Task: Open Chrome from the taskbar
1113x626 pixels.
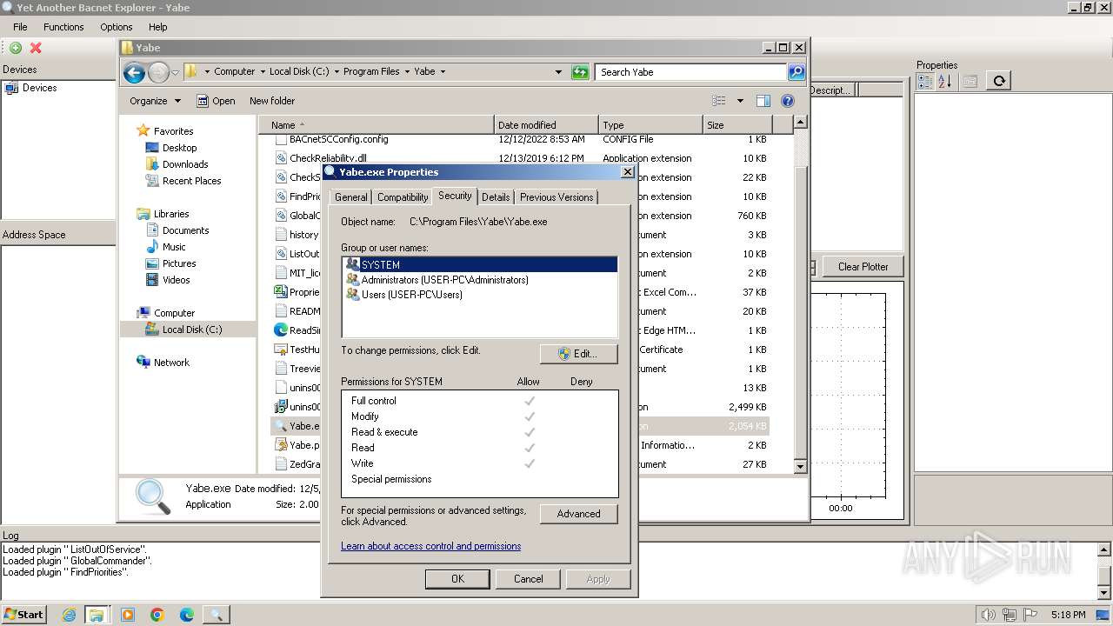Action: point(157,615)
